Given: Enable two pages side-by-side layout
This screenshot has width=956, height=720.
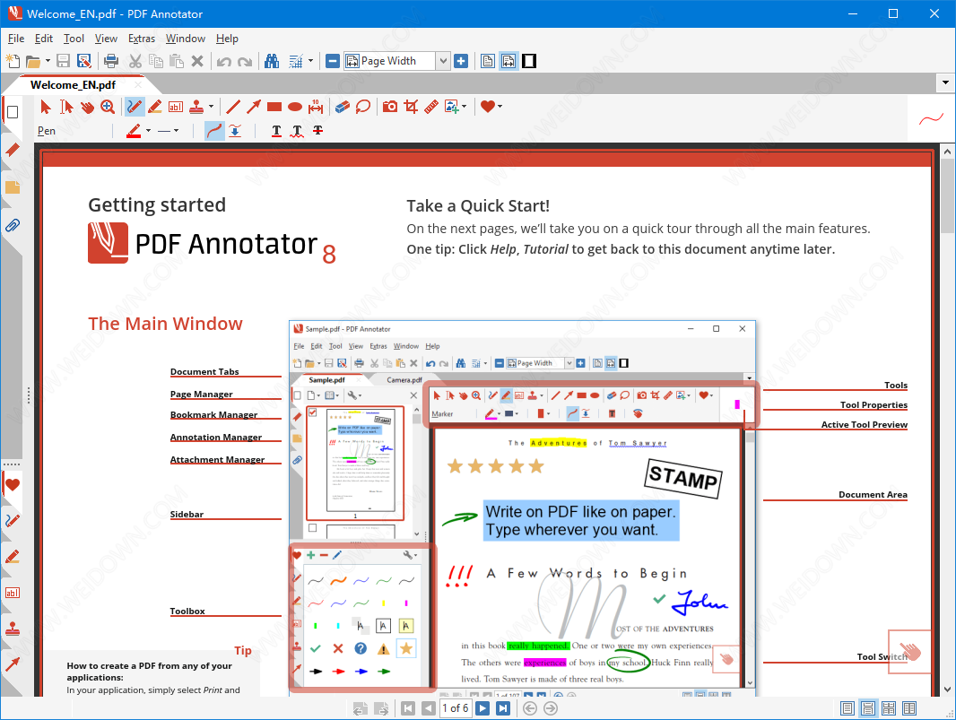Looking at the screenshot, I should point(909,708).
